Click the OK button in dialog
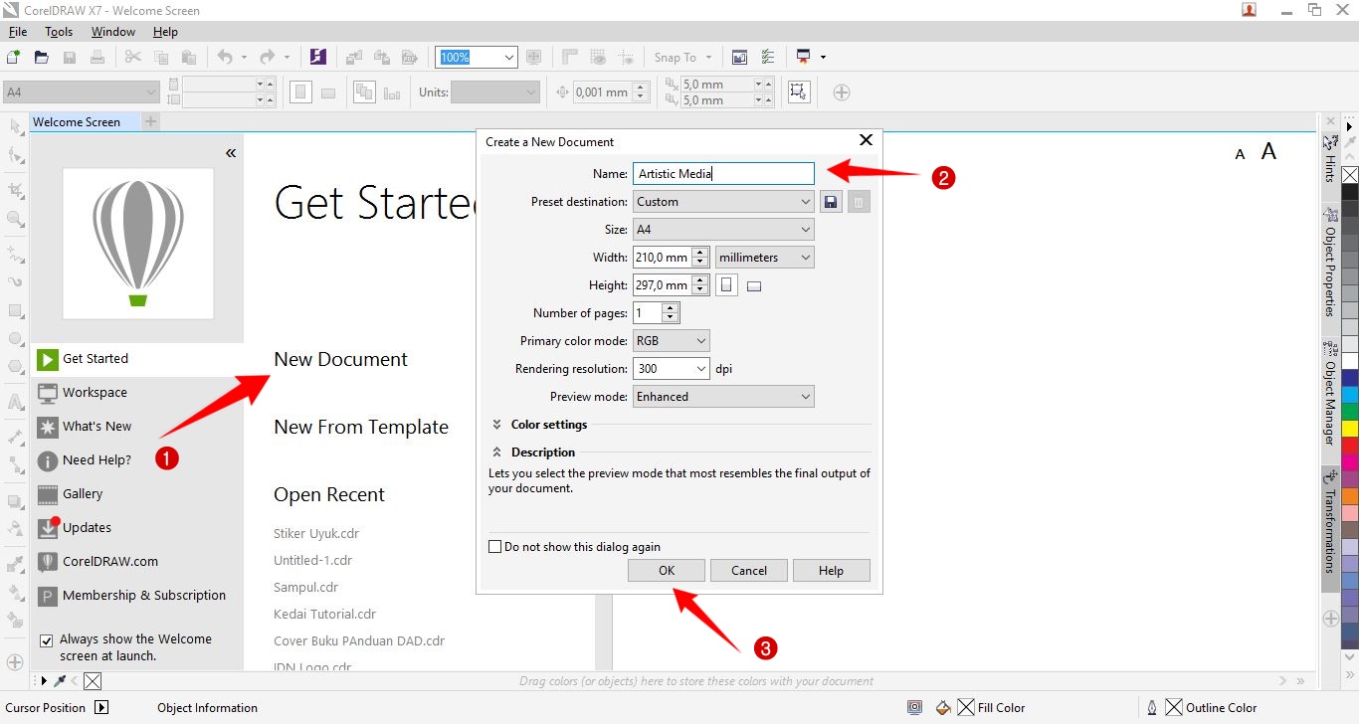 667,571
